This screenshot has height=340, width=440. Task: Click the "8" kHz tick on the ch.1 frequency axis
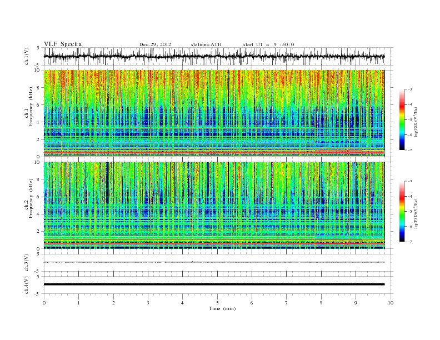tap(39, 88)
